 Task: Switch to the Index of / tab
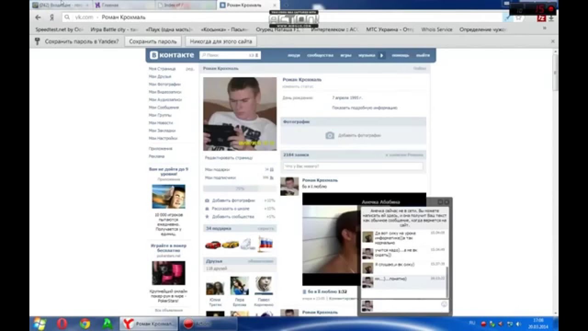click(x=185, y=5)
